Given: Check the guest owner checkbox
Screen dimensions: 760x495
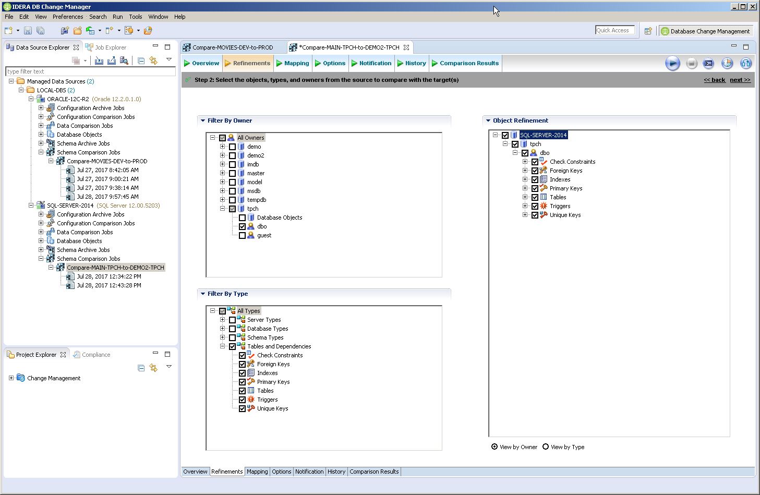Looking at the screenshot, I should [243, 235].
